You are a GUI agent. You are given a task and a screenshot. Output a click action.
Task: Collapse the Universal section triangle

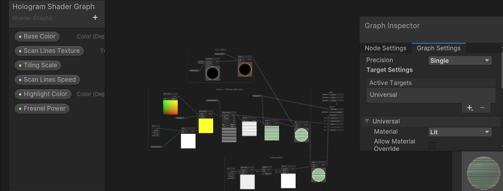(x=367, y=121)
